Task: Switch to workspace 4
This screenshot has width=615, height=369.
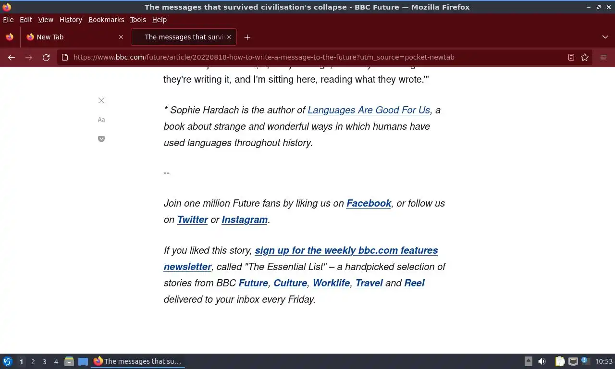Action: (56, 361)
